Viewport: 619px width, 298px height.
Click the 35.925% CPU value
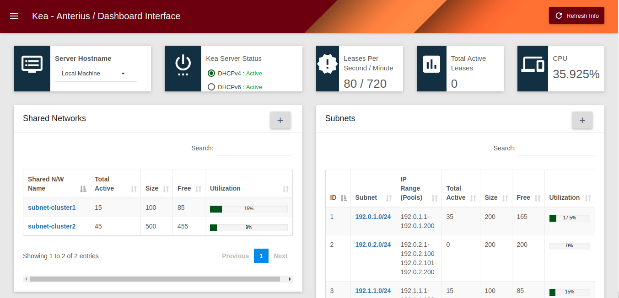pyautogui.click(x=576, y=74)
